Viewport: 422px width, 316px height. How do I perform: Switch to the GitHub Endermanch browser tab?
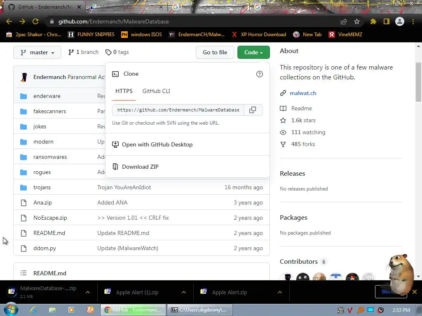click(45, 7)
